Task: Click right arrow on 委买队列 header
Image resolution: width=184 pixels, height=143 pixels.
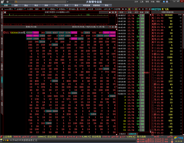Action: [x=113, y=27]
